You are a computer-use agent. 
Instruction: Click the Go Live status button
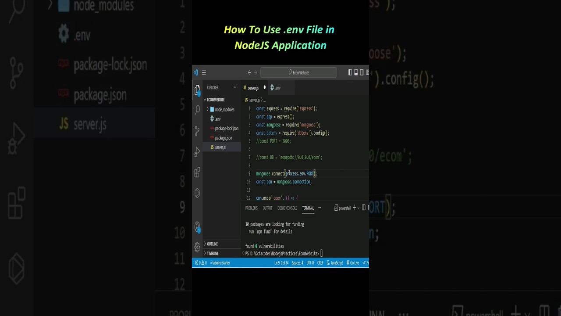[353, 263]
